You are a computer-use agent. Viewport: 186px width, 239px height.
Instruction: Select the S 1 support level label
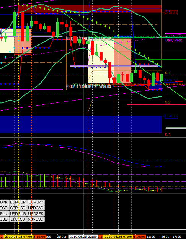168,73
